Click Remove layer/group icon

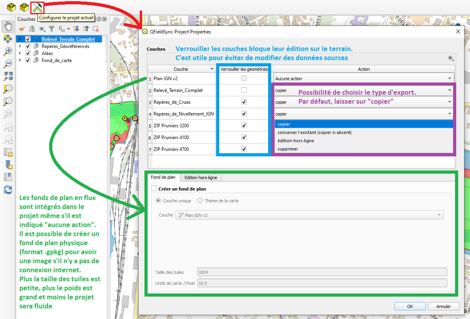tap(96, 29)
